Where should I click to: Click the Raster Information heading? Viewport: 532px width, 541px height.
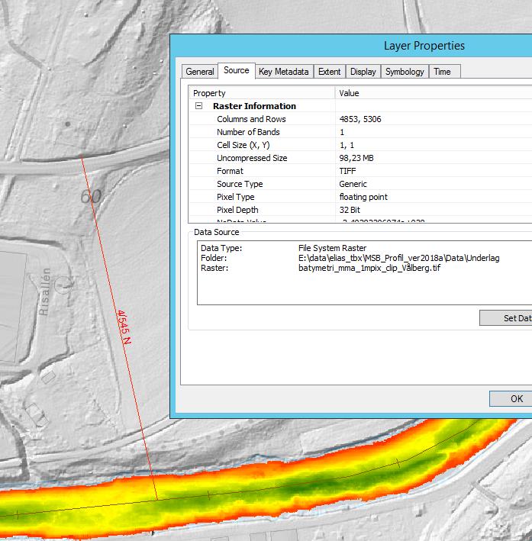coord(254,106)
